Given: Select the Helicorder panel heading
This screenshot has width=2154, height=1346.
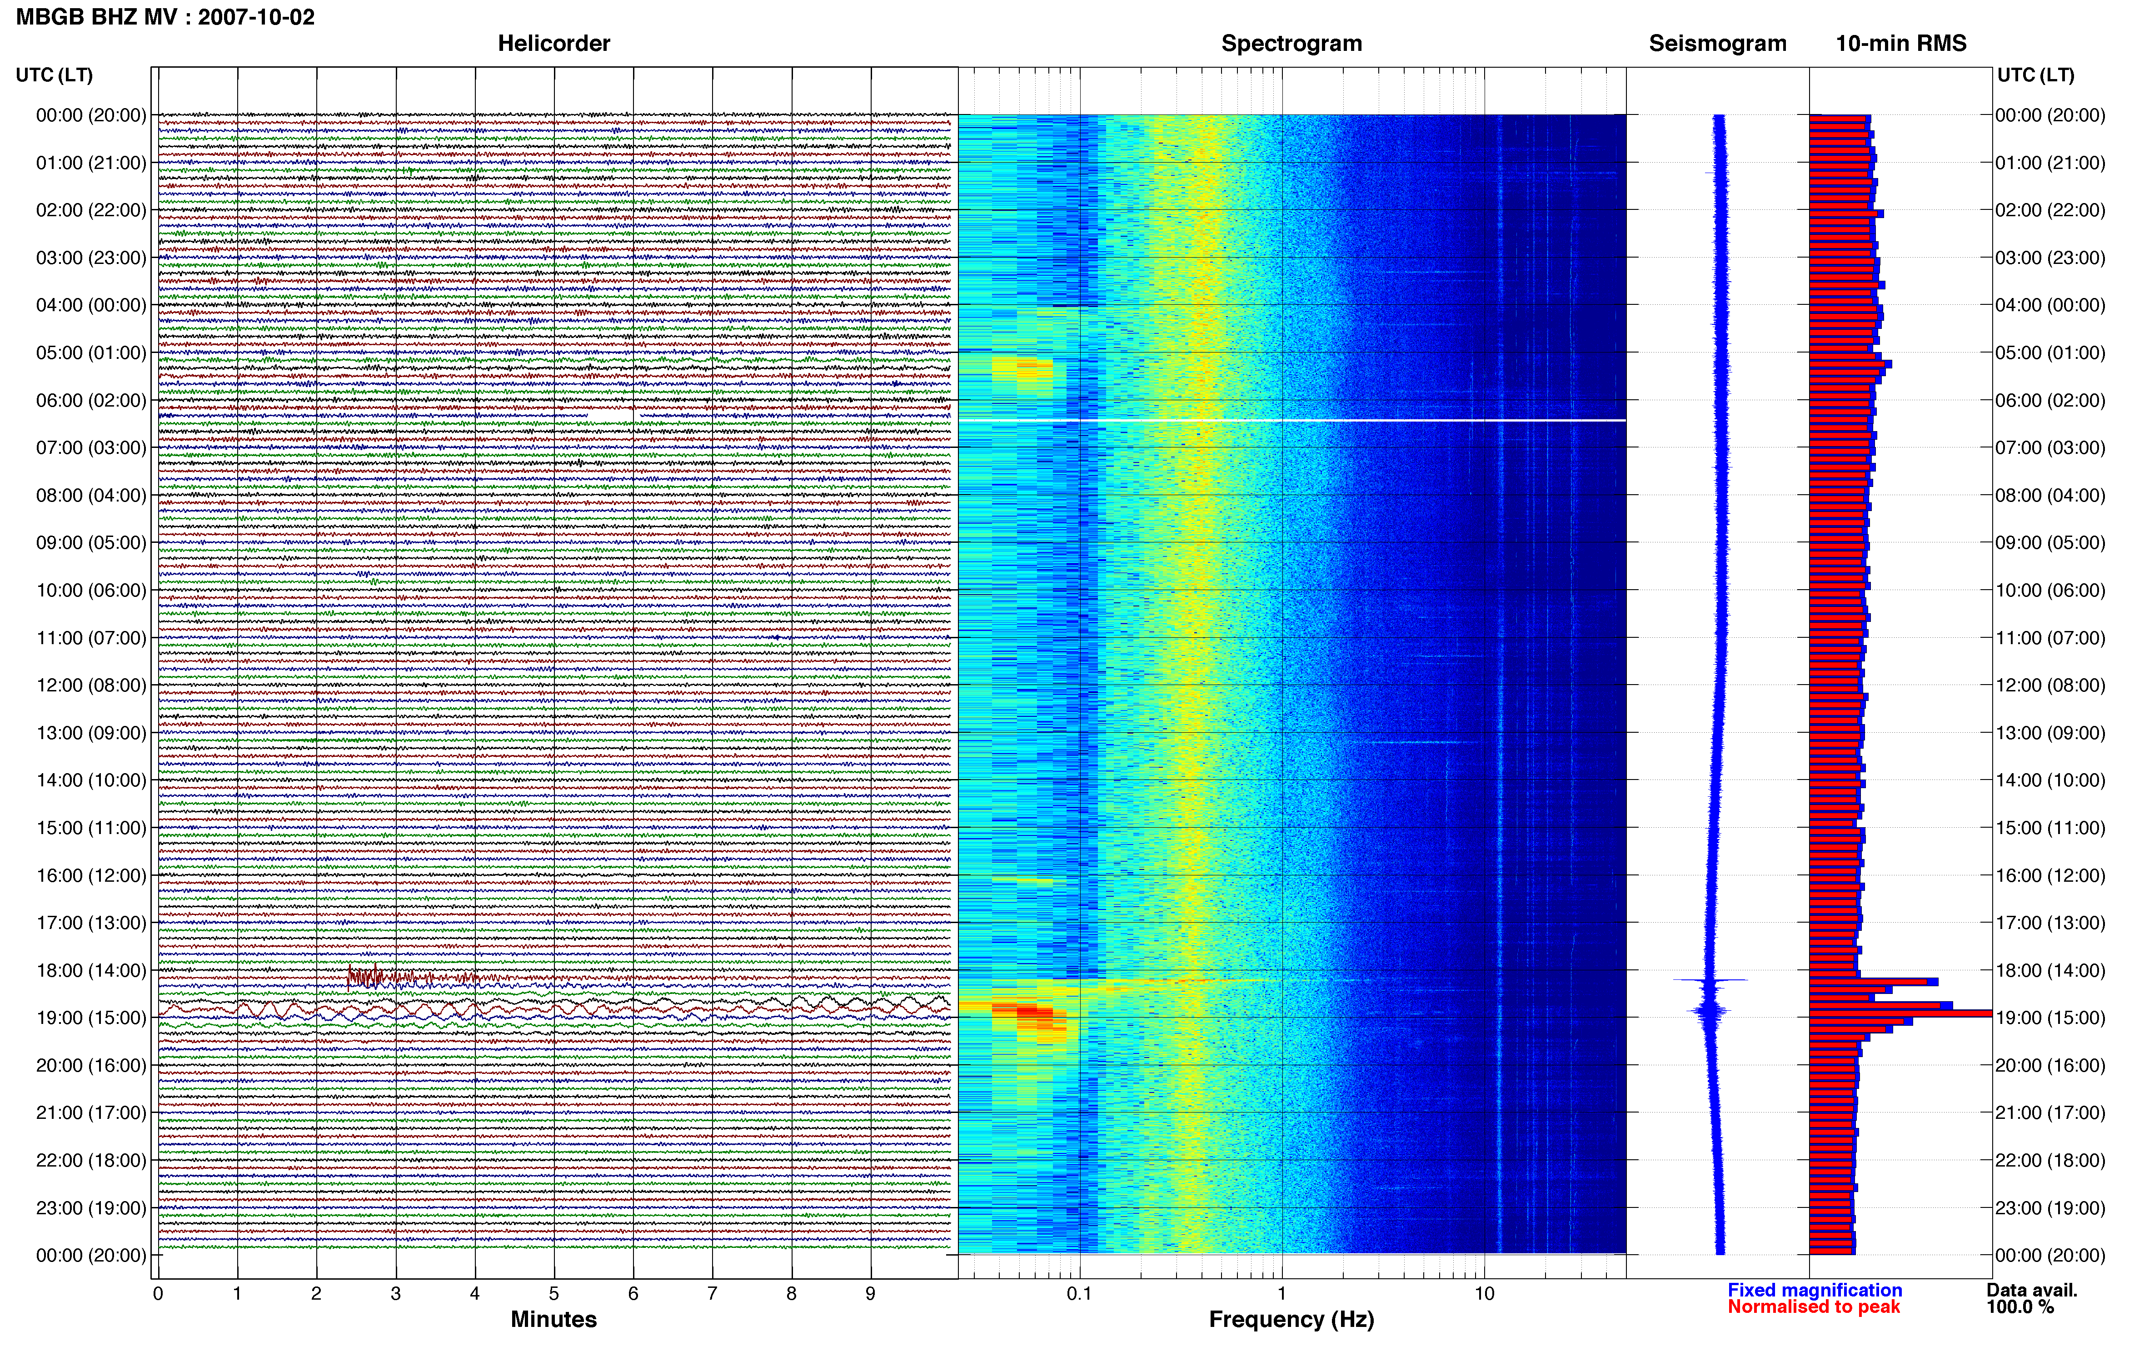Looking at the screenshot, I should (x=554, y=44).
